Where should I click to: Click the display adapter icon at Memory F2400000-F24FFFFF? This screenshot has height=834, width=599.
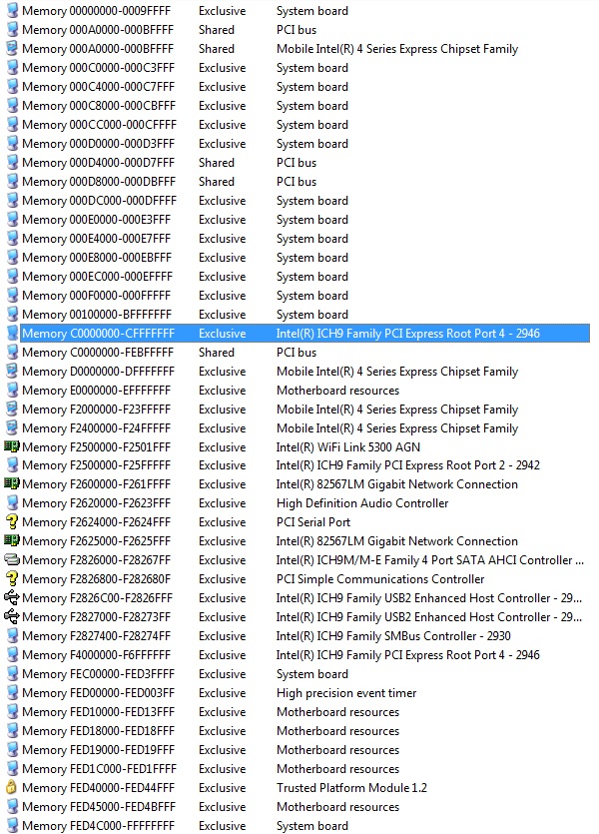point(12,427)
